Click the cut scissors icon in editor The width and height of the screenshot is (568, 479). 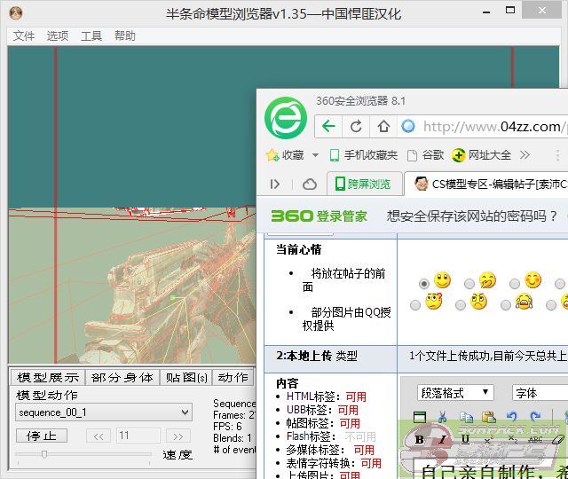coord(441,417)
